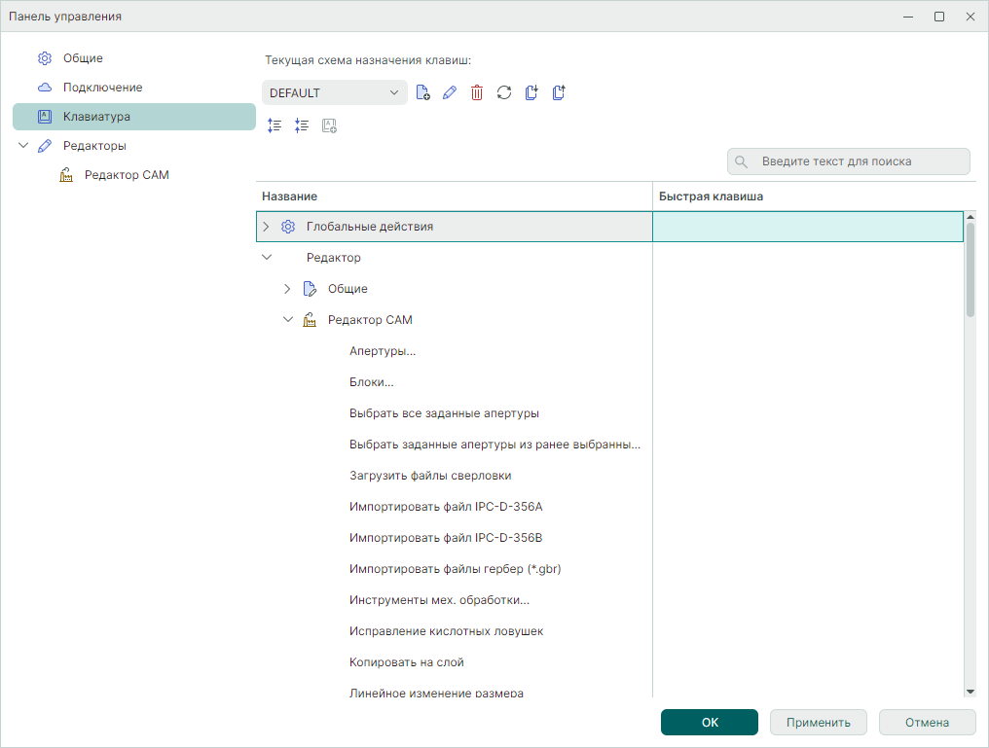Viewport: 989px width, 748px height.
Task: Click the pencil icon to edit scheme
Action: pyautogui.click(x=449, y=93)
